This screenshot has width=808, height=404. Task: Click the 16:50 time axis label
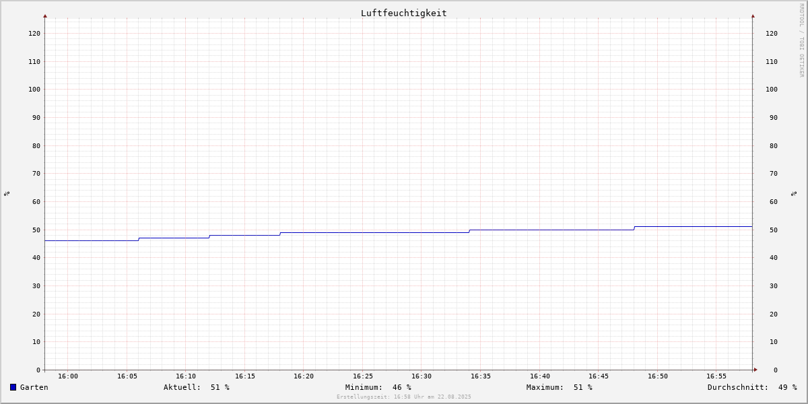(658, 376)
